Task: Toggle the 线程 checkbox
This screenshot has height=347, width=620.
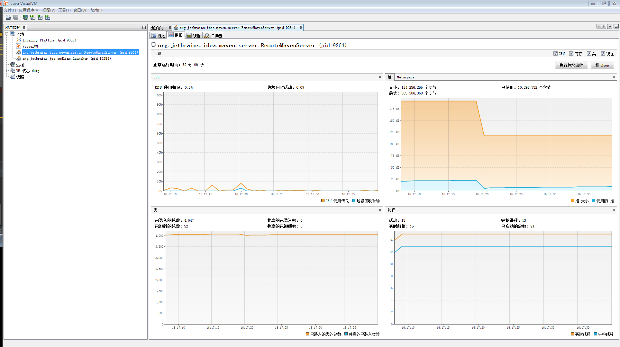Action: [x=603, y=54]
